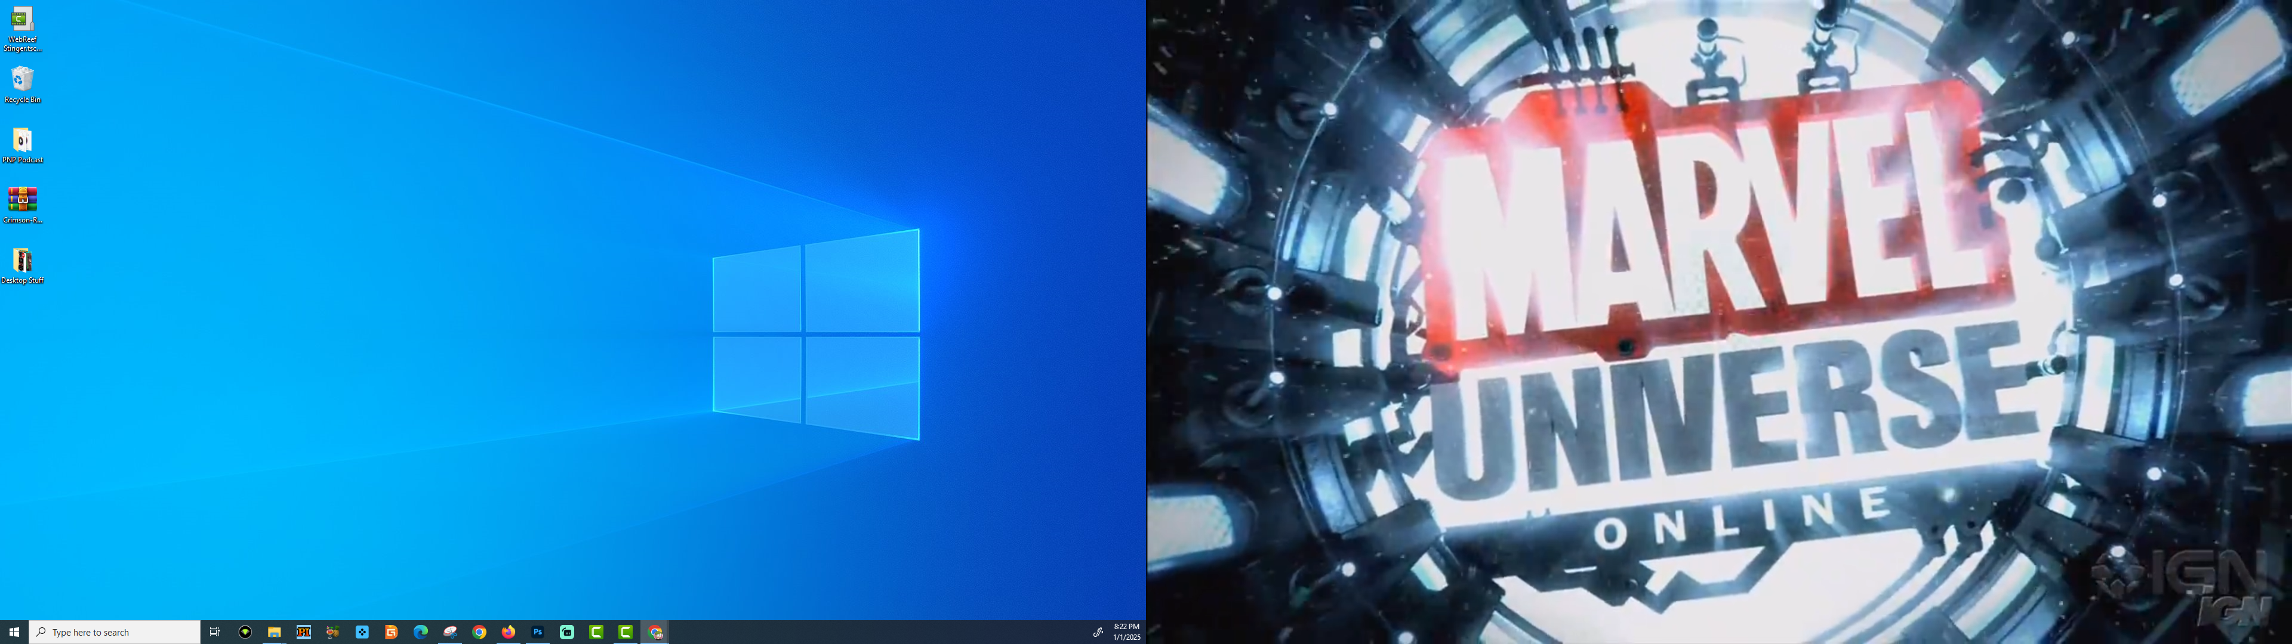Open the blue four-dot taskbar app
The width and height of the screenshot is (2292, 644).
pyautogui.click(x=362, y=633)
